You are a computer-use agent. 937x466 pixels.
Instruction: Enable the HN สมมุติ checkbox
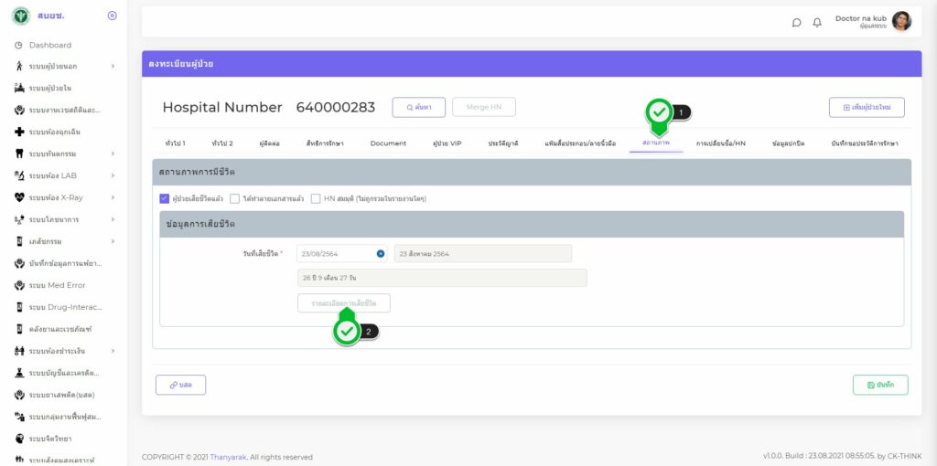point(316,197)
